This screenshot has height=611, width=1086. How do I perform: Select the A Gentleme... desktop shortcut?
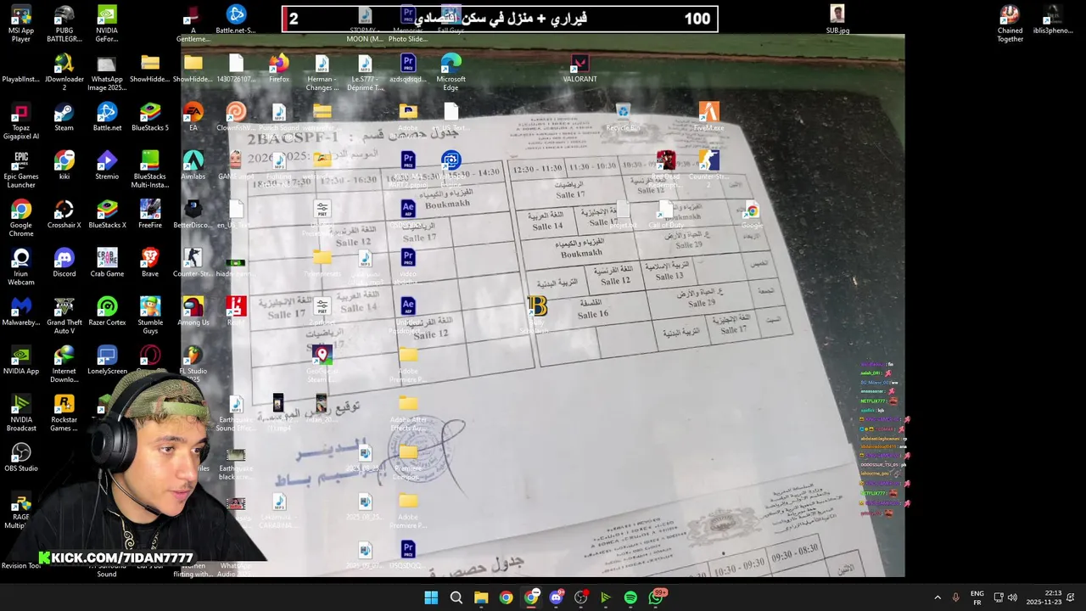click(x=193, y=24)
